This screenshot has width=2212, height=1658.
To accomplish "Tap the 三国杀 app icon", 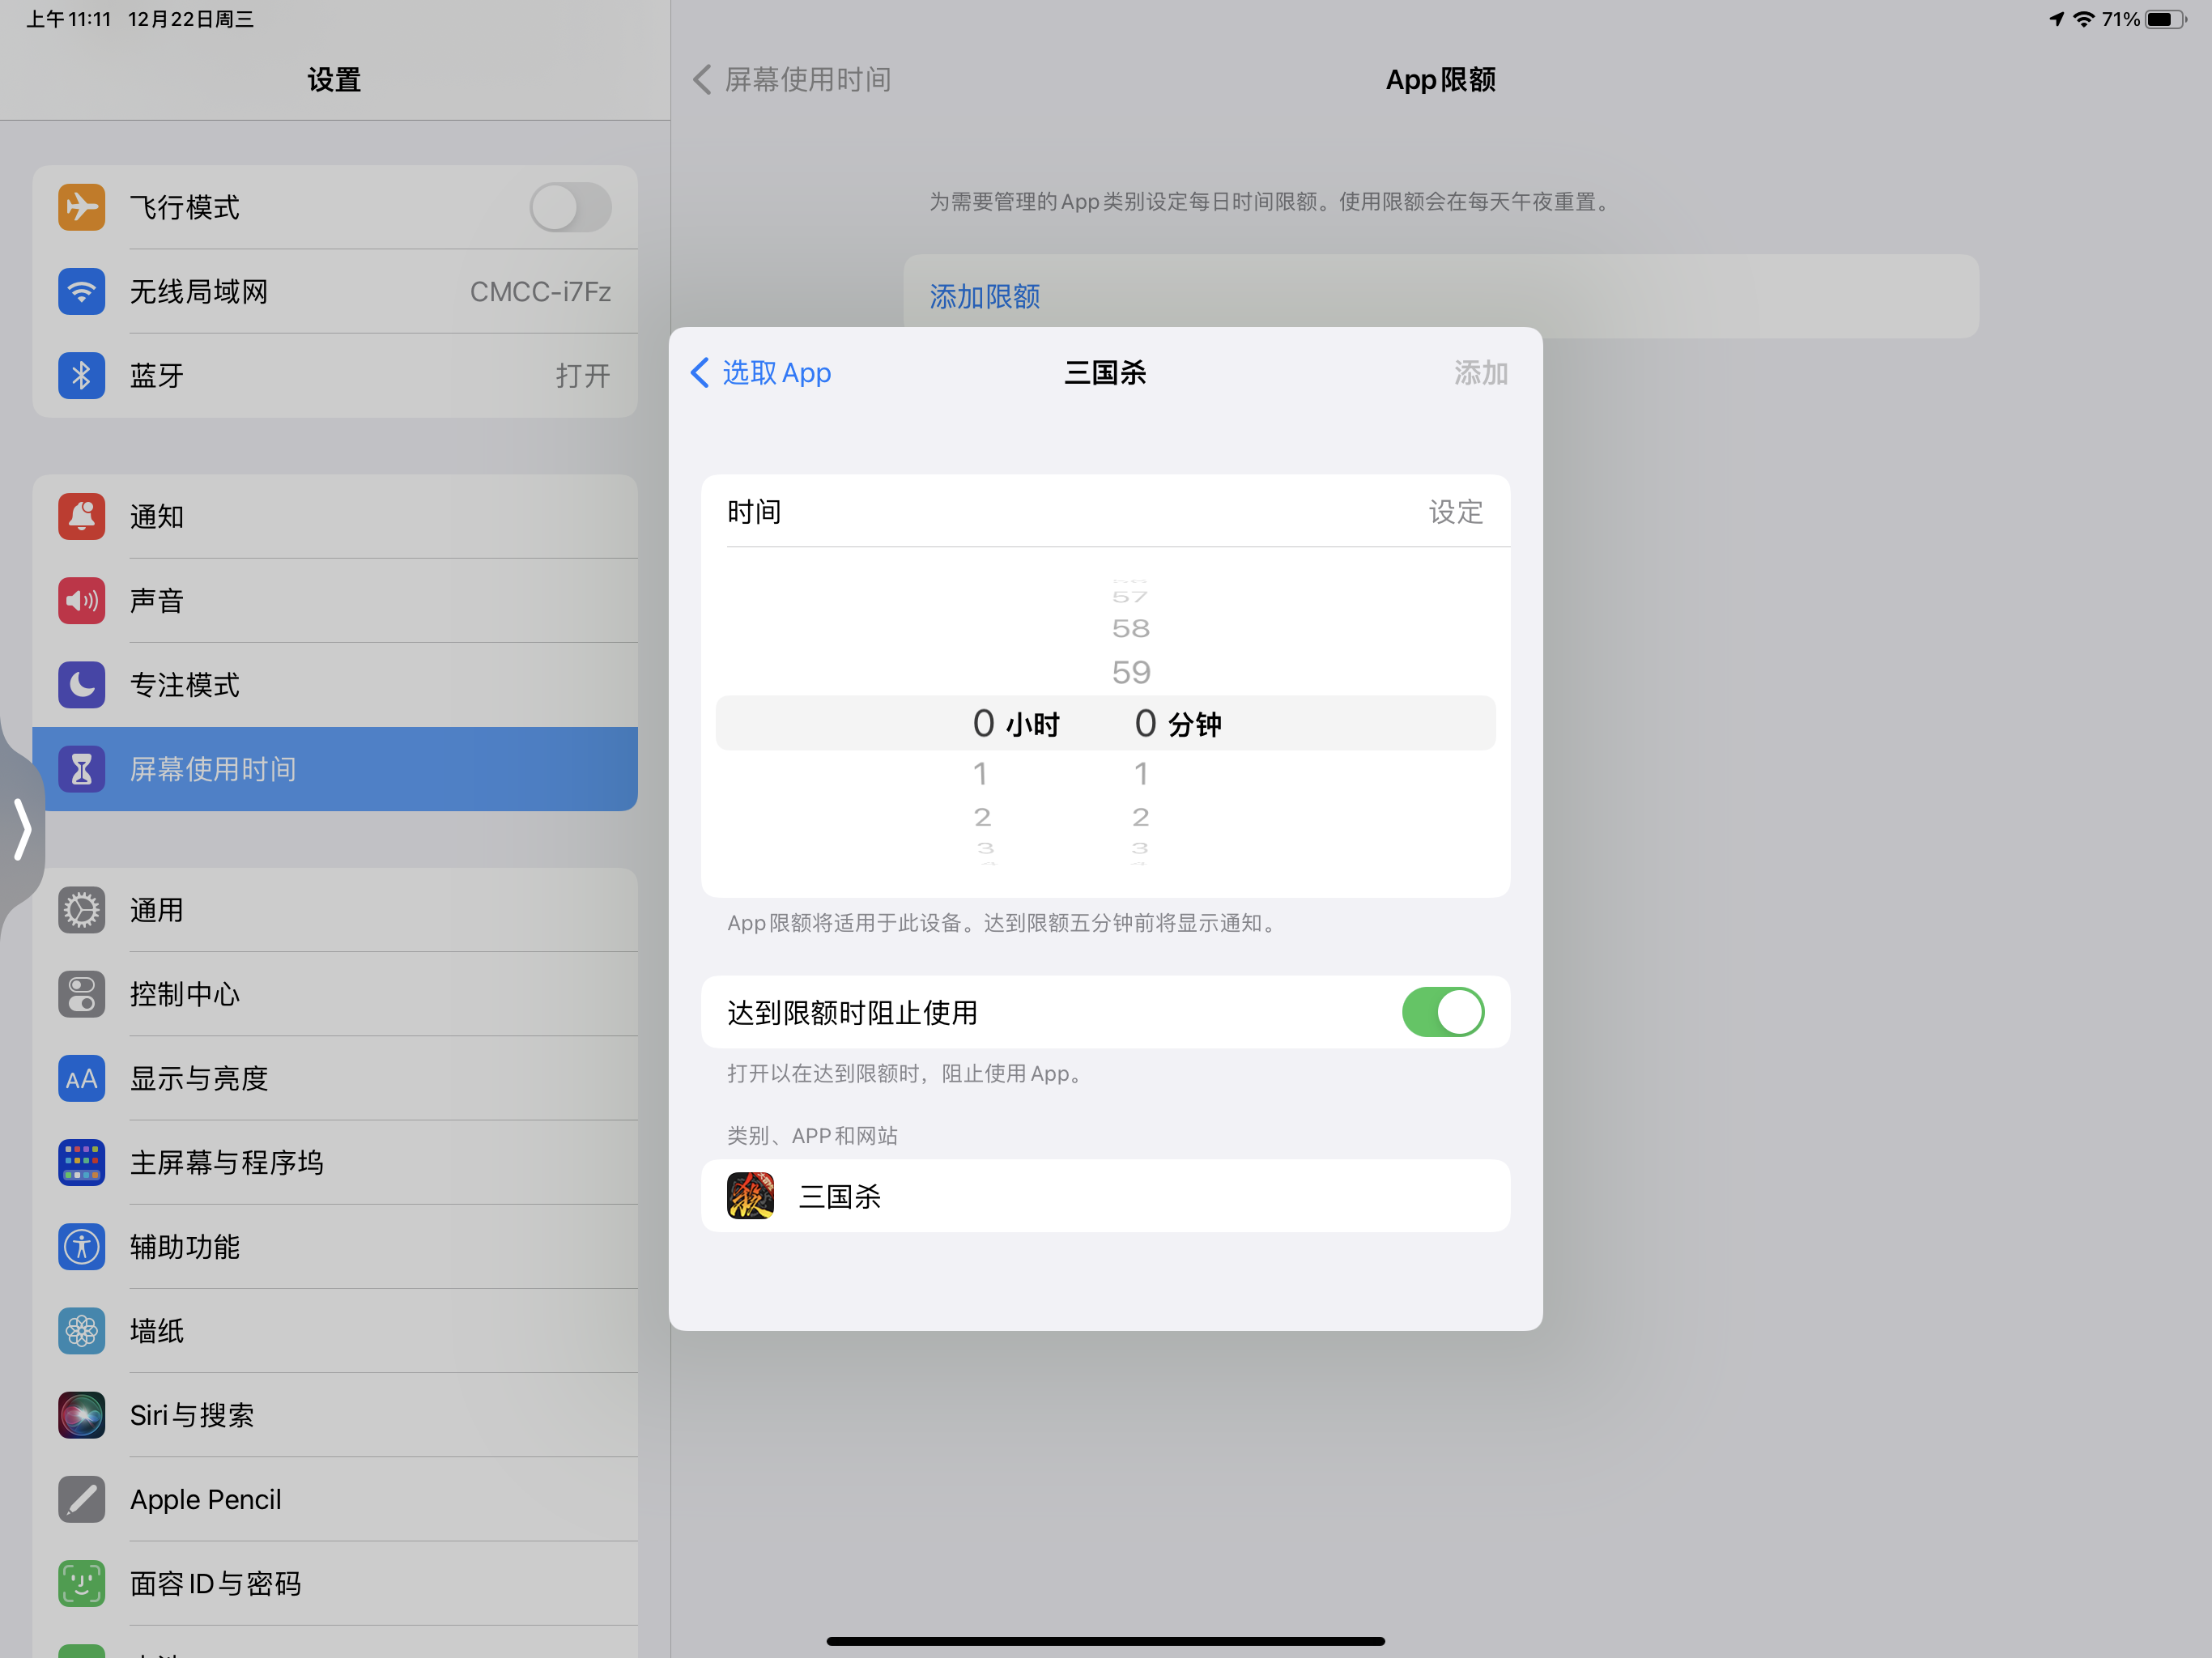I will click(750, 1195).
